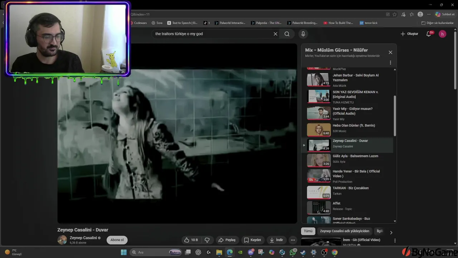This screenshot has width=458, height=258.
Task: Play Hande Yener - Bir Bela video
Action: tap(347, 176)
